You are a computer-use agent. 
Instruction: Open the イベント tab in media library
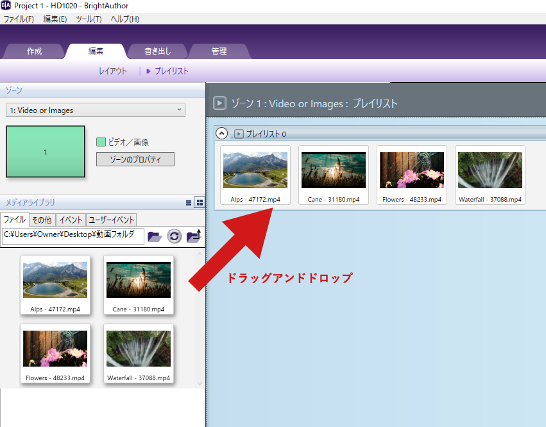(x=70, y=220)
